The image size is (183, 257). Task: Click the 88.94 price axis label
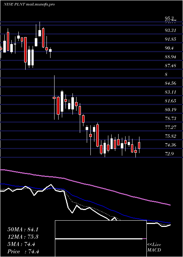pos(171,57)
